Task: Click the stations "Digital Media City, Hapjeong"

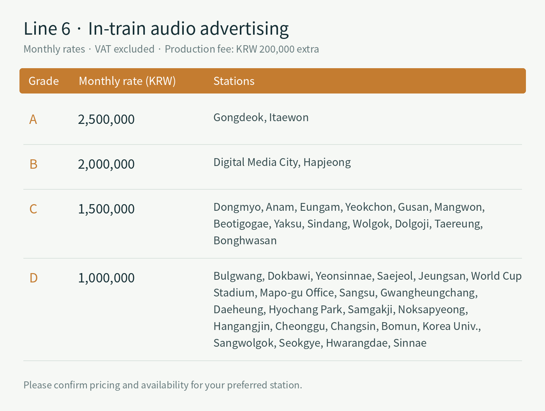Action: (282, 162)
